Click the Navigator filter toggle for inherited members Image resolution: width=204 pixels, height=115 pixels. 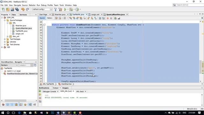pos(3,104)
